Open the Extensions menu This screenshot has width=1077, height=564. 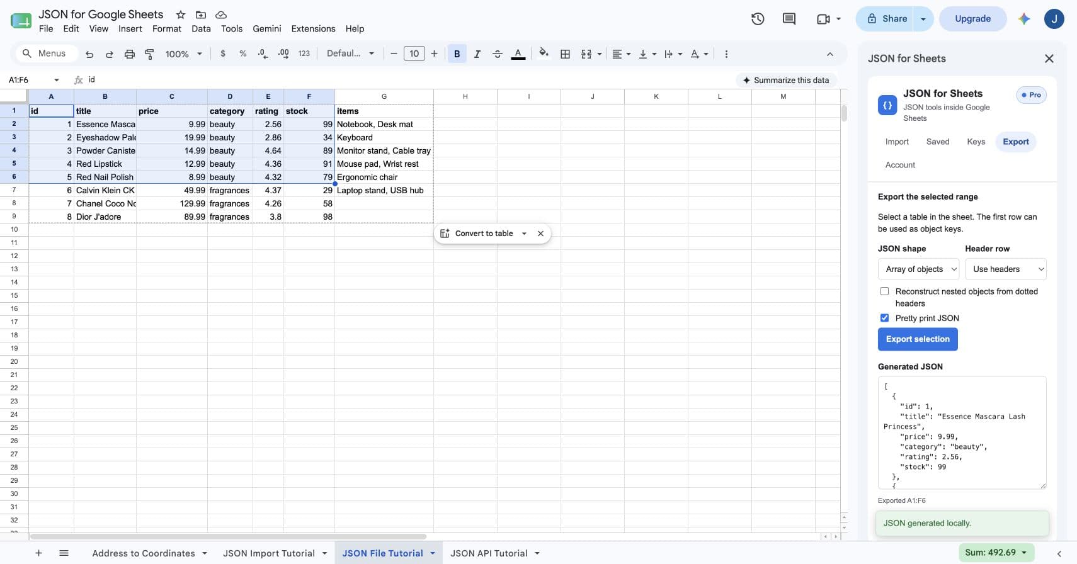coord(313,28)
